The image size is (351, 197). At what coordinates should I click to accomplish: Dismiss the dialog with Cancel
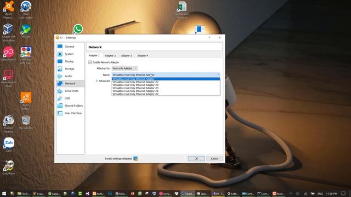pyautogui.click(x=214, y=159)
